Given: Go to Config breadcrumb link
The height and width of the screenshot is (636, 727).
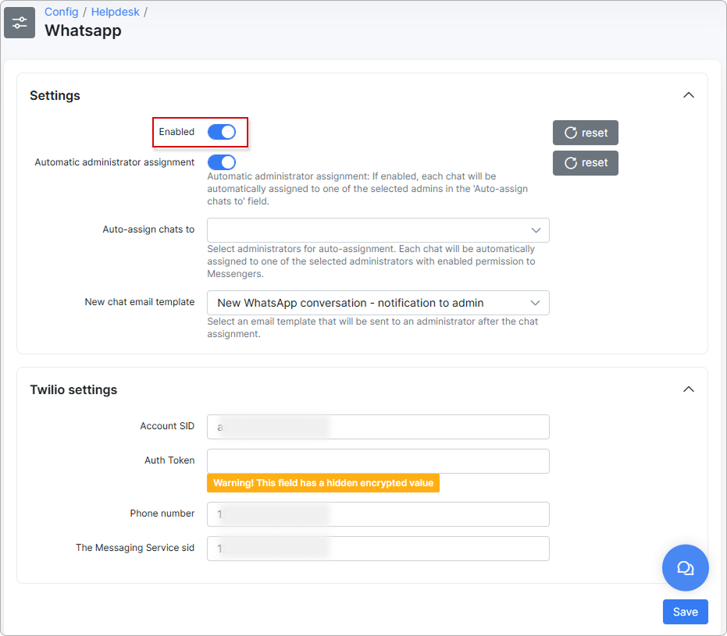Looking at the screenshot, I should (x=61, y=12).
